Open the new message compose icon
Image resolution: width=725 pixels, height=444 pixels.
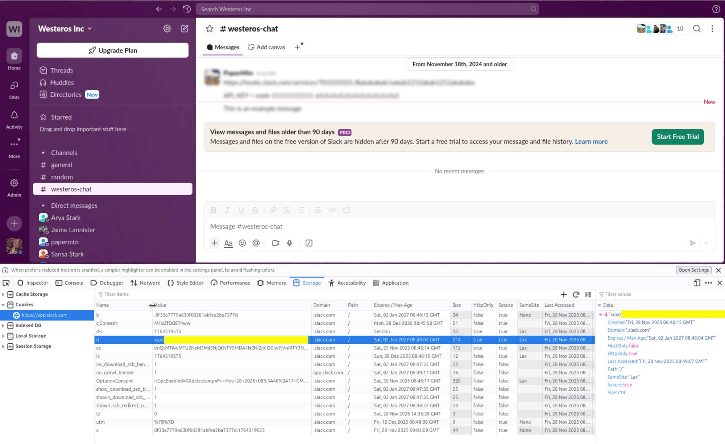pyautogui.click(x=185, y=29)
